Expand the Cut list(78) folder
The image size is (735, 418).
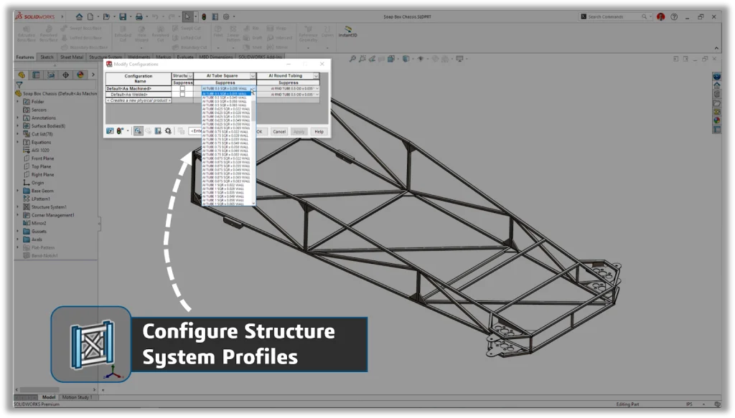pos(18,134)
